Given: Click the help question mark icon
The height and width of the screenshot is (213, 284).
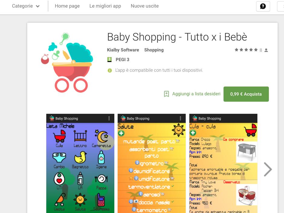Looking at the screenshot, I should click(263, 6).
